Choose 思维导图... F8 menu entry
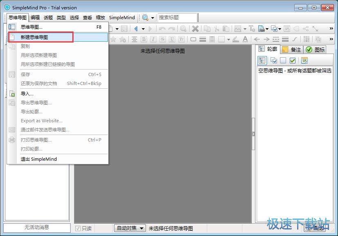 58,27
